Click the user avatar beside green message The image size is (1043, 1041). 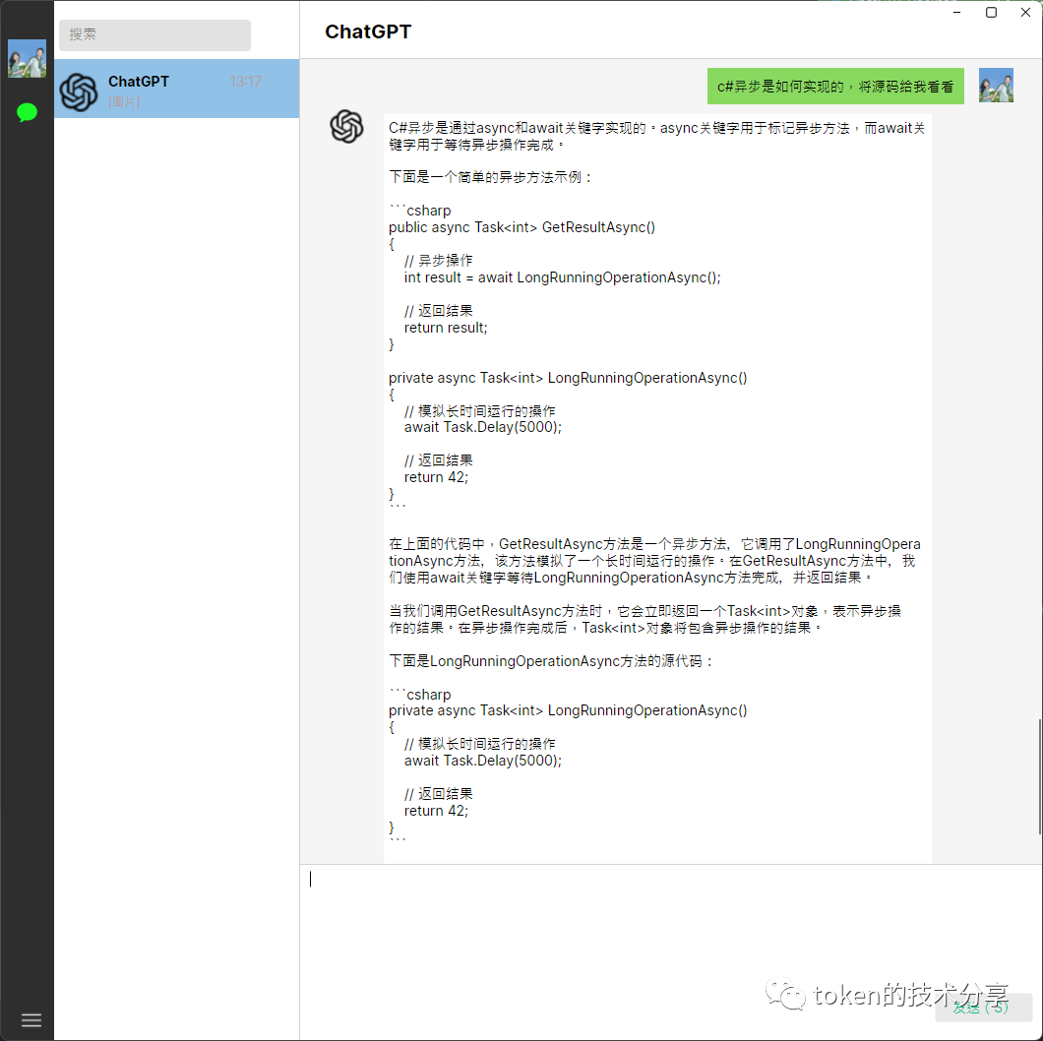click(996, 86)
